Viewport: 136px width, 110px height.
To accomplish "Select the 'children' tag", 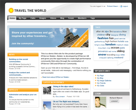I will (x=101, y=35).
